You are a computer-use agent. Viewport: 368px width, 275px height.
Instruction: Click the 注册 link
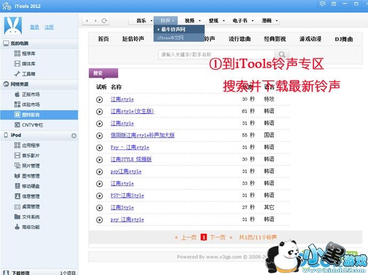(49, 27)
